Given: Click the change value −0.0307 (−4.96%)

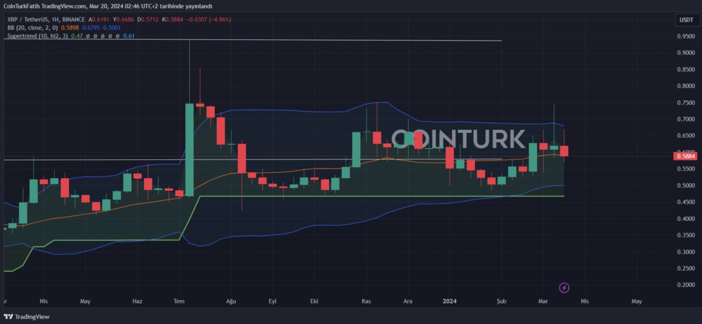Looking at the screenshot, I should click(x=209, y=20).
